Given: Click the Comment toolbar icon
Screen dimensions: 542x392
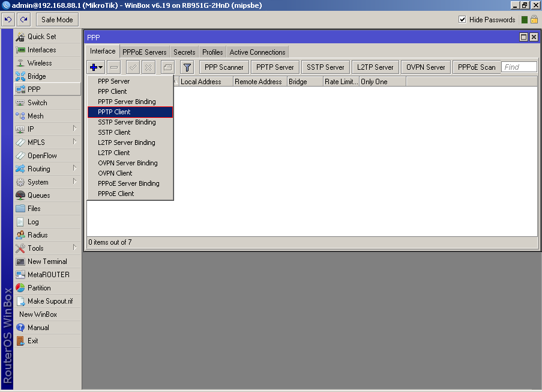Looking at the screenshot, I should (167, 67).
